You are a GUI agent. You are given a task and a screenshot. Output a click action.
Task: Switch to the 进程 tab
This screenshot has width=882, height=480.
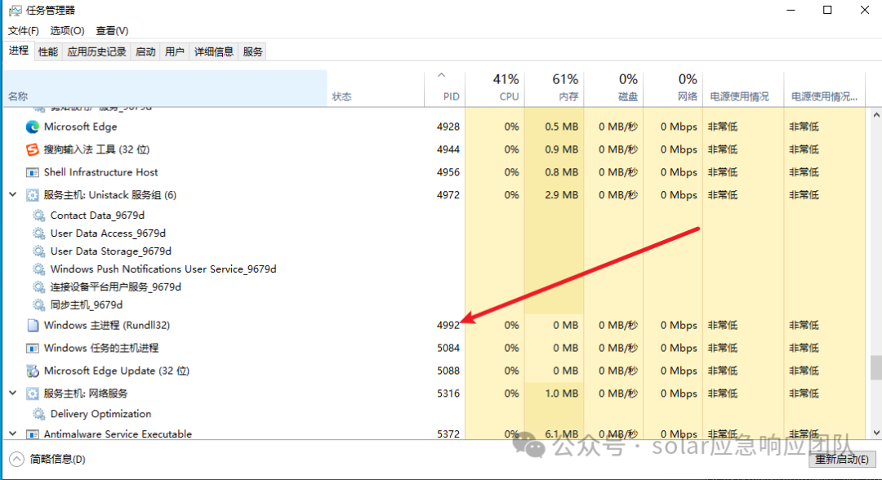coord(19,51)
